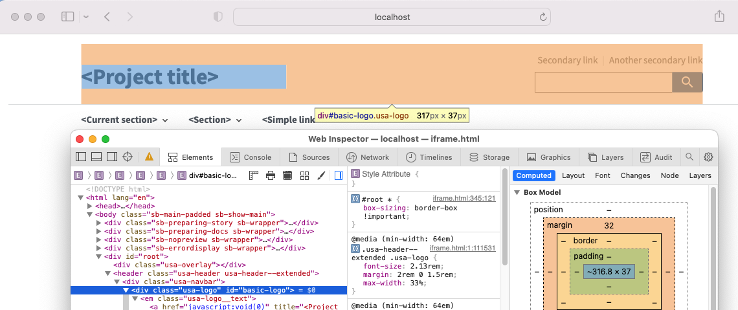738x310 pixels.
Task: Toggle compositing borders grid icon
Action: [304, 175]
